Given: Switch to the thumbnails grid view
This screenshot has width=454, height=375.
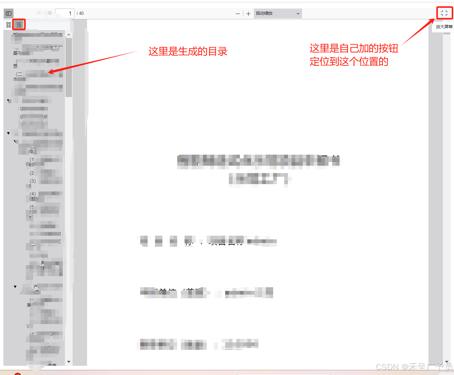Looking at the screenshot, I should point(8,25).
